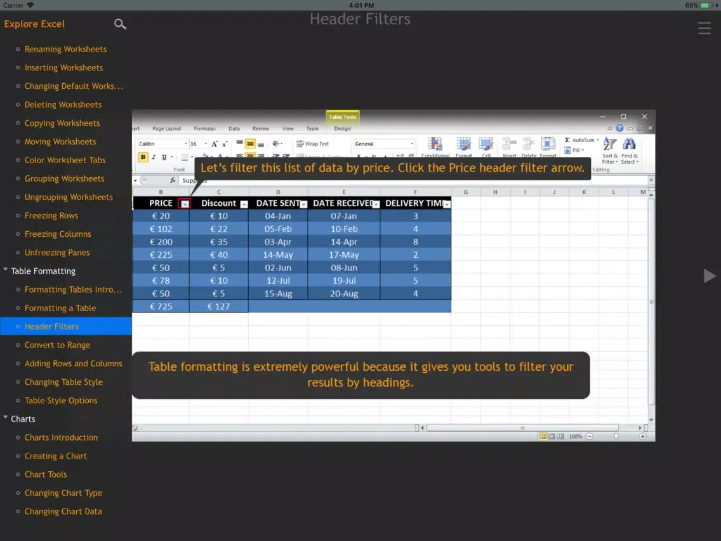Image resolution: width=721 pixels, height=541 pixels.
Task: Open the Table Style Options lesson
Action: tap(61, 400)
